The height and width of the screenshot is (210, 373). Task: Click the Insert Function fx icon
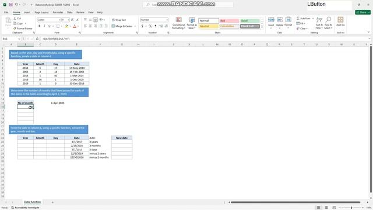pos(37,38)
